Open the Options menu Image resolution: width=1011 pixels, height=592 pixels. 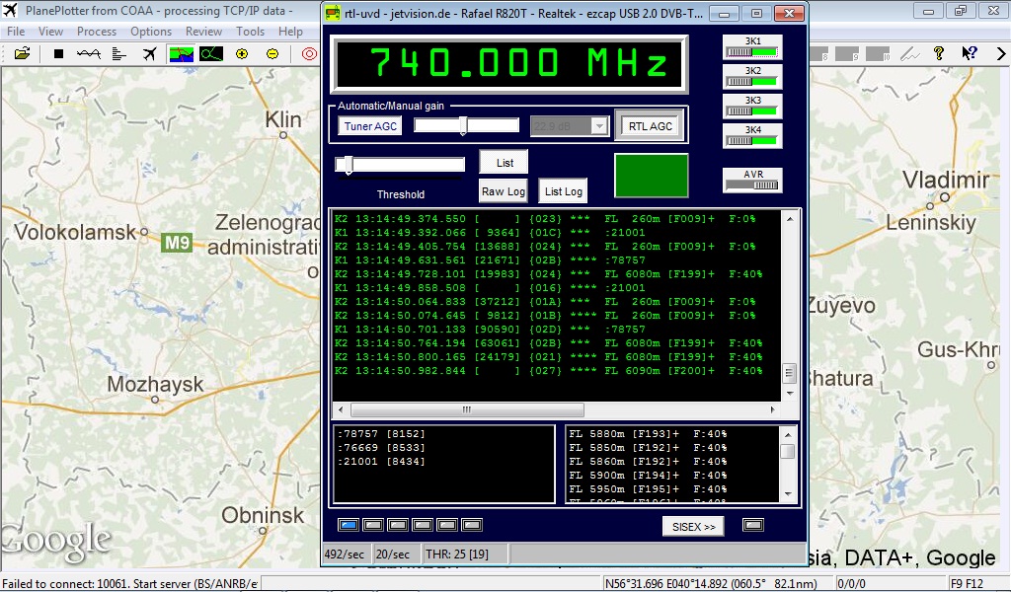tap(151, 31)
